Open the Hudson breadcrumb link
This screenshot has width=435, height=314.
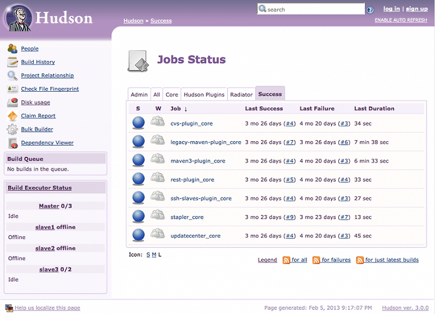tap(134, 21)
